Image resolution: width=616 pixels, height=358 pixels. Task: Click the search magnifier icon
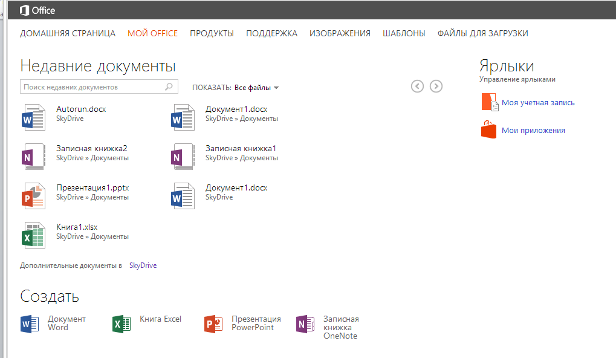click(169, 87)
